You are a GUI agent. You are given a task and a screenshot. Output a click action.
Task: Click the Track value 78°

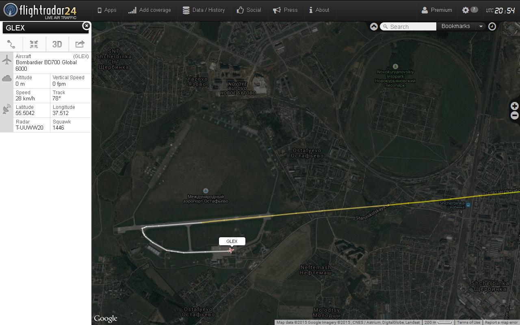click(x=56, y=98)
